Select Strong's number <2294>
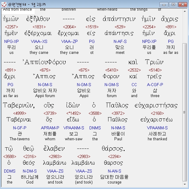 pos(115,156)
